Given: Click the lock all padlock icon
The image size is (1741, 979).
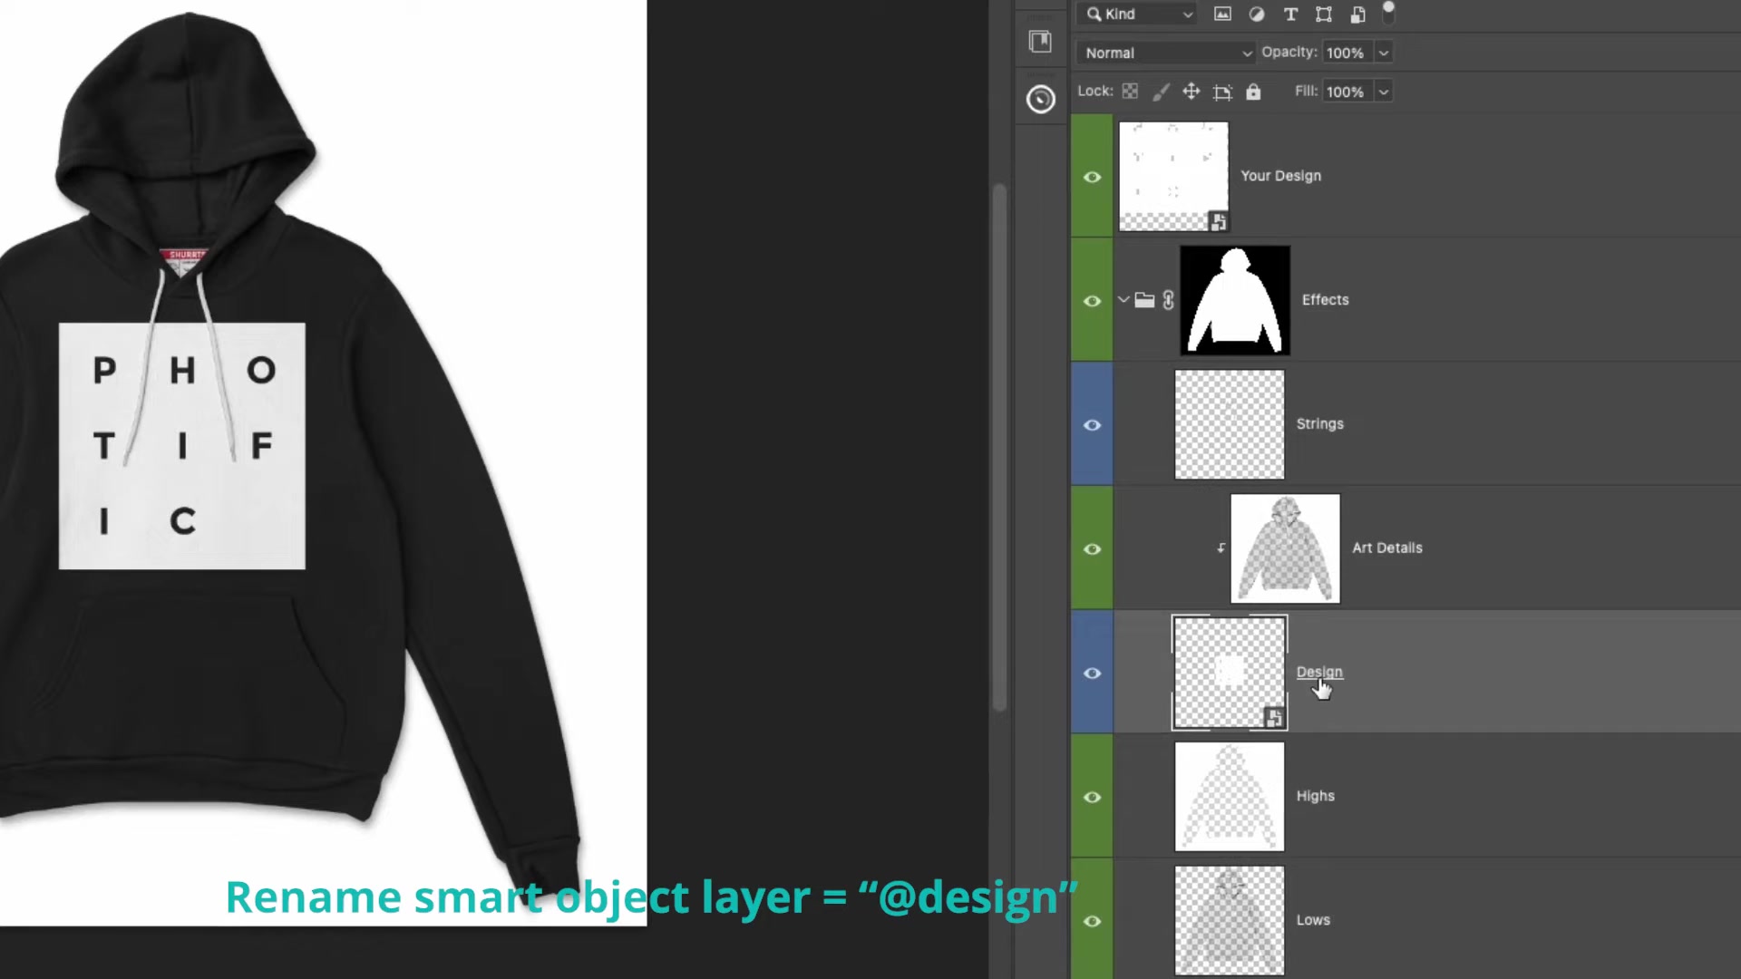Looking at the screenshot, I should tap(1253, 91).
